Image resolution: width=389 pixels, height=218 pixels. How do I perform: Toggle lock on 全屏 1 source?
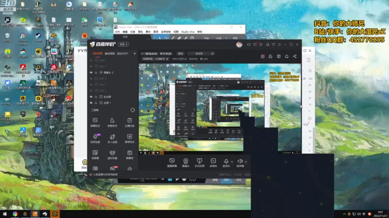pos(96,103)
